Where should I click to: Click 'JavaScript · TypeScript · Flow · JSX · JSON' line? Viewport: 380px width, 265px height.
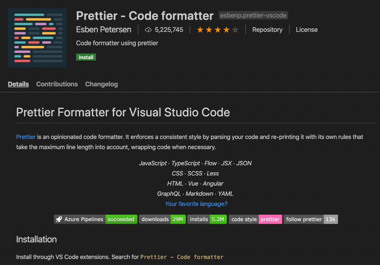(x=195, y=163)
